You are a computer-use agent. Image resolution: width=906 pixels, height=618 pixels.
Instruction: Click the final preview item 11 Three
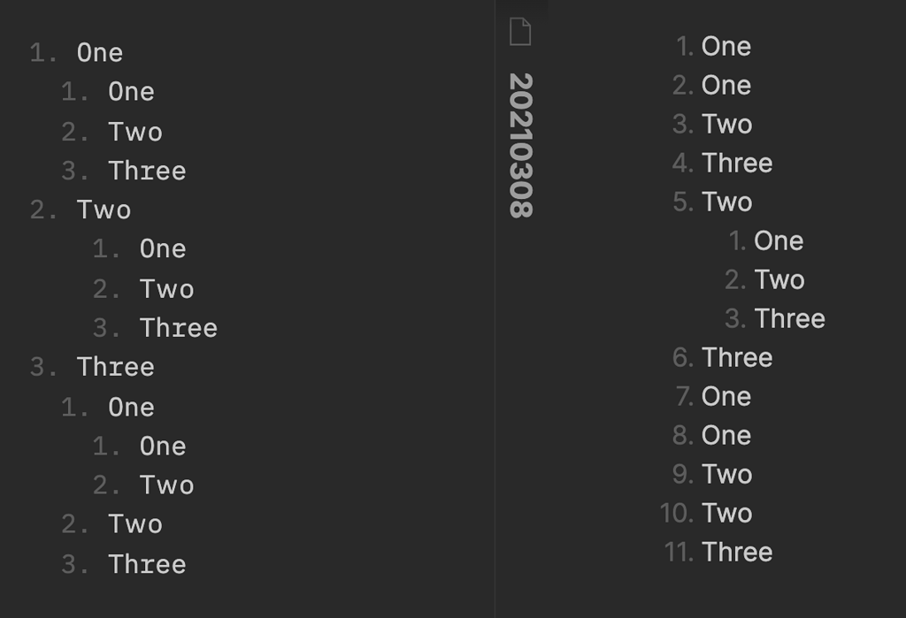coord(737,552)
